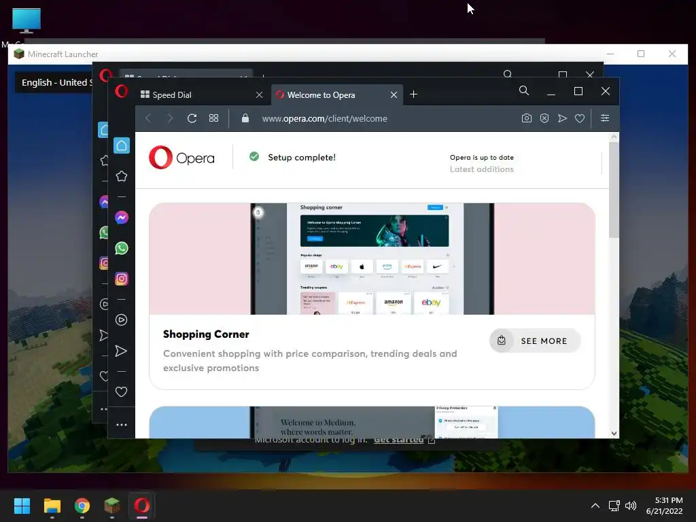Open the Opera menu logo in the front window

click(x=121, y=92)
